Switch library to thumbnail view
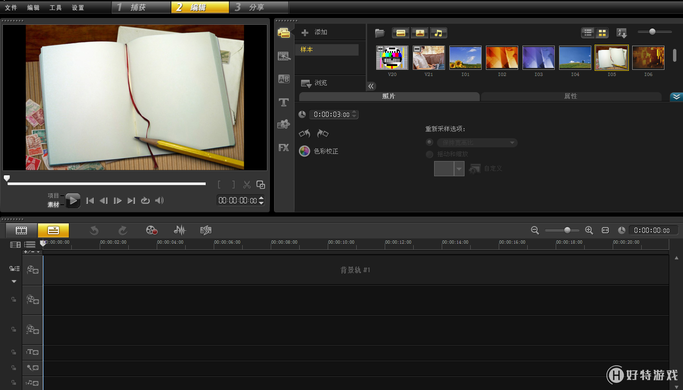683x390 pixels. coord(602,33)
